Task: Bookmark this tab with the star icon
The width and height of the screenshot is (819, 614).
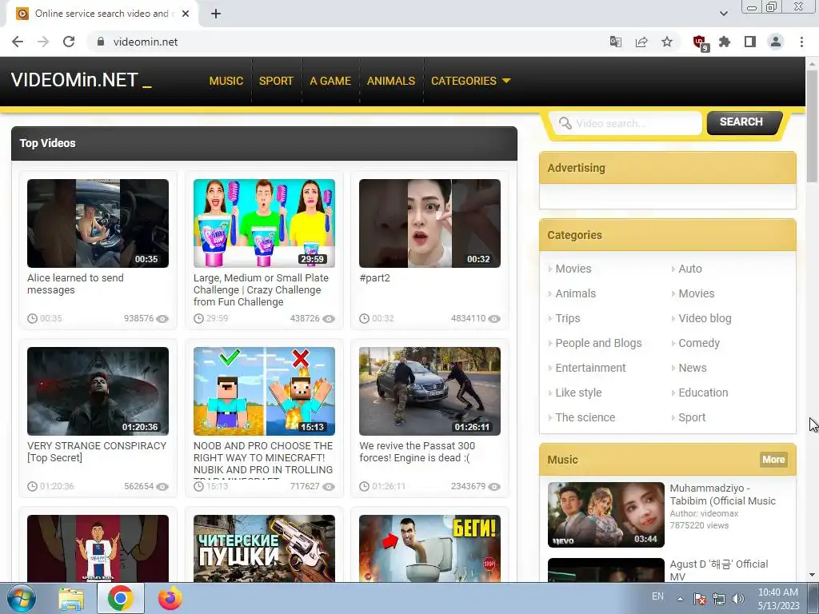Action: 667,42
